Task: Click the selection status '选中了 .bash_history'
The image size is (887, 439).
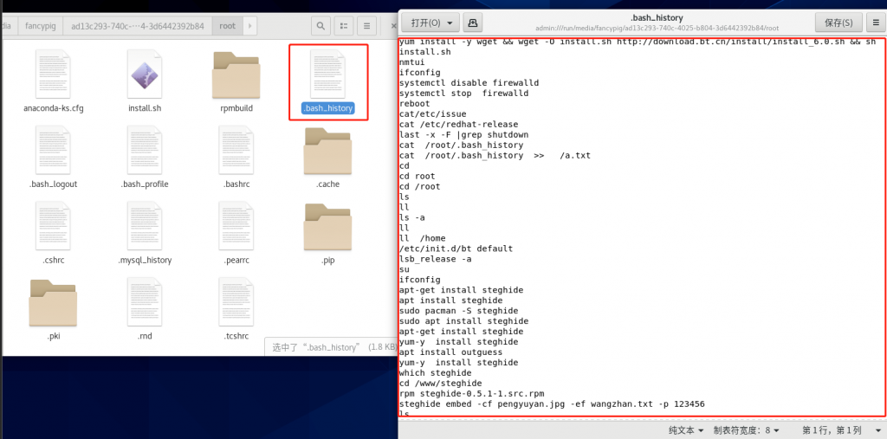Action: tap(333, 347)
